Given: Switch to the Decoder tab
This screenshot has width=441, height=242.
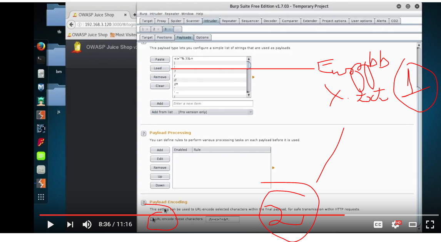Looking at the screenshot, I should [x=270, y=21].
